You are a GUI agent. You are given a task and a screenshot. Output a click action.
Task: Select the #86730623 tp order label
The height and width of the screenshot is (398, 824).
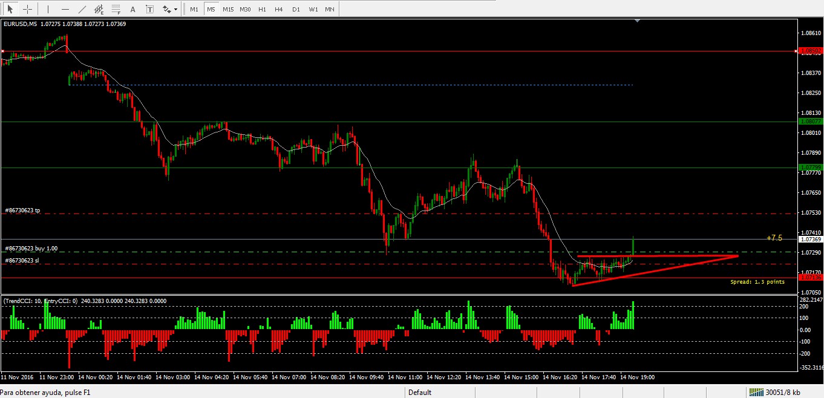[x=22, y=210]
